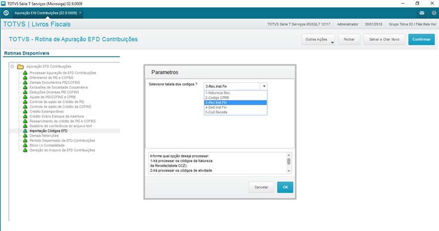Screen dimensions: 439x231
Task: Click the Apuração EFD Contribuições folder icon
Action: 20,66
